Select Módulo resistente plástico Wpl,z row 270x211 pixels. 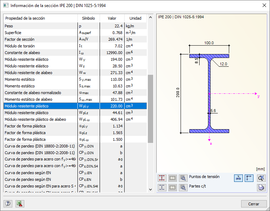point(75,113)
